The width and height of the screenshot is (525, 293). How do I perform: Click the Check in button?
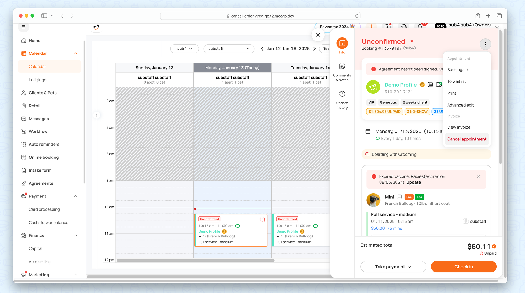464,267
